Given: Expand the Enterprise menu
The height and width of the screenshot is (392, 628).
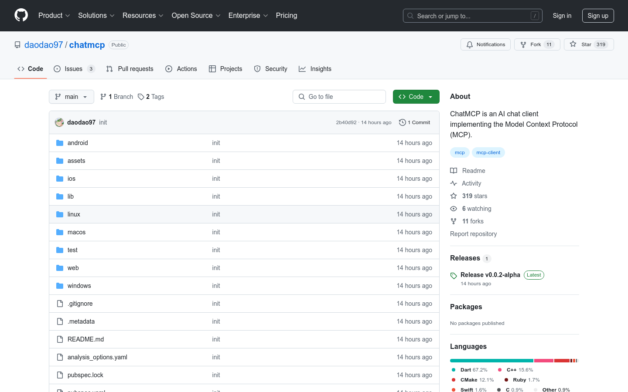Looking at the screenshot, I should coord(248,15).
